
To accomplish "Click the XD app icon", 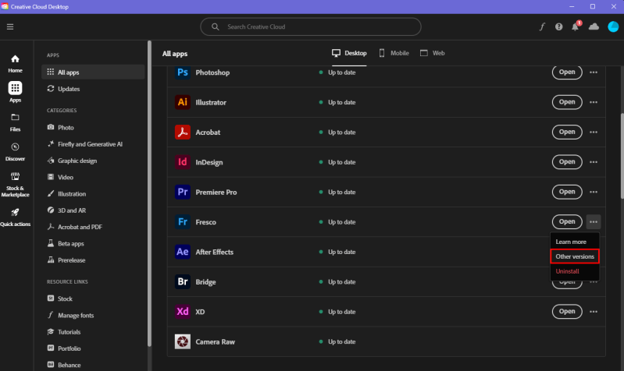I will 183,312.
